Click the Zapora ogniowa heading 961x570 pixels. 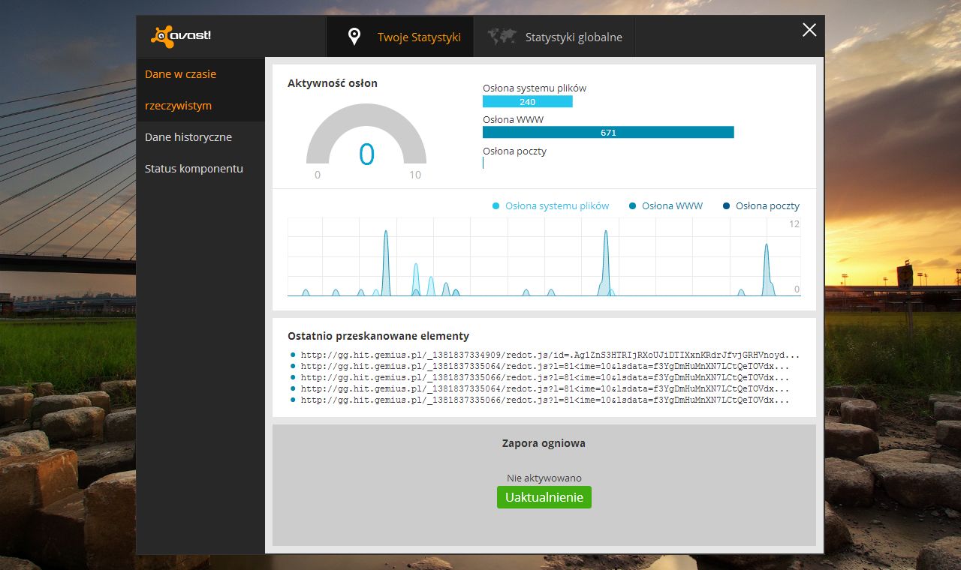tap(544, 443)
